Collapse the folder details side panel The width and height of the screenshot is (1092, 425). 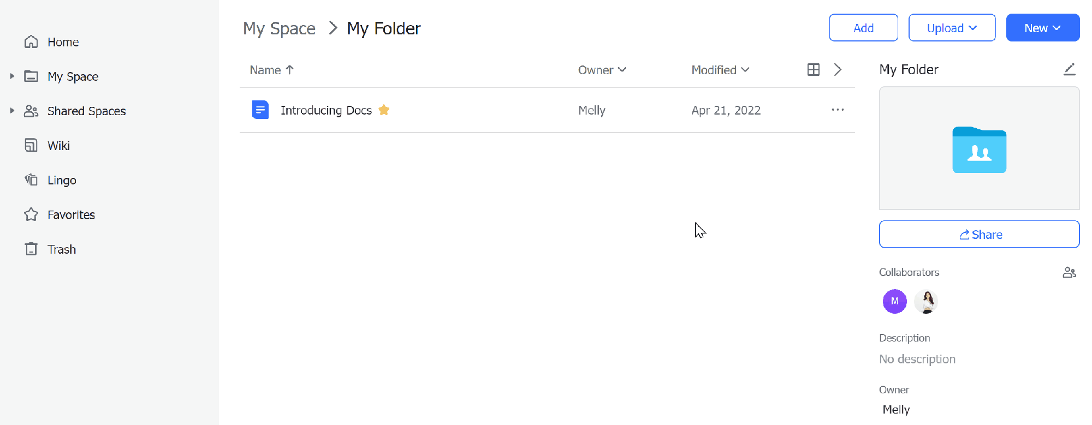click(x=838, y=70)
